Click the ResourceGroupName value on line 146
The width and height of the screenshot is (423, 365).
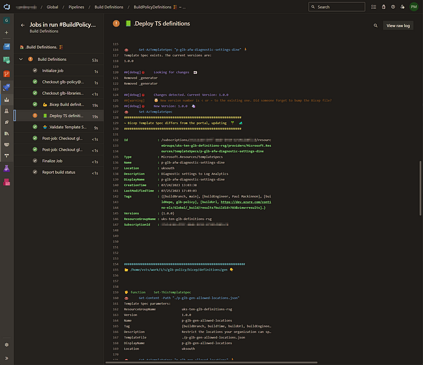point(186,219)
